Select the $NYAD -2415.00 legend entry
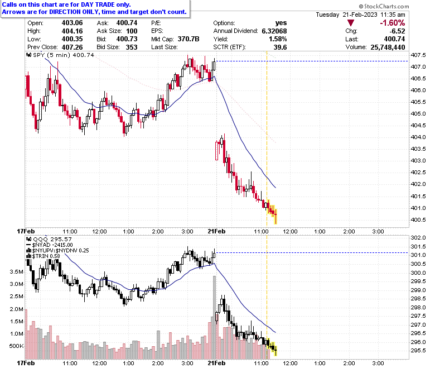435x368 pixels. tap(52, 245)
